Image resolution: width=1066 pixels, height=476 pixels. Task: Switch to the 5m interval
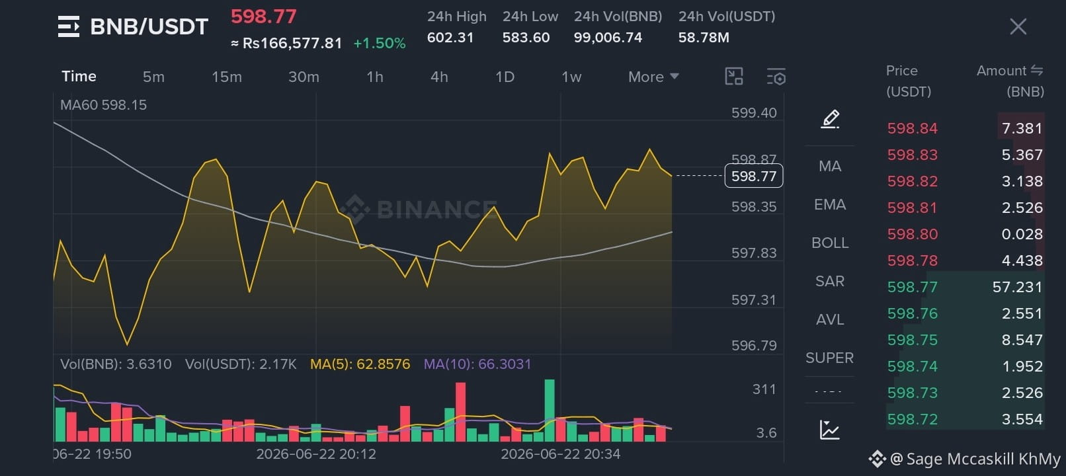[153, 77]
